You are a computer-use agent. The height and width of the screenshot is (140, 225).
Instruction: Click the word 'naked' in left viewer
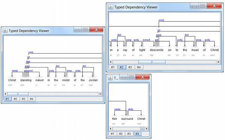point(39,80)
